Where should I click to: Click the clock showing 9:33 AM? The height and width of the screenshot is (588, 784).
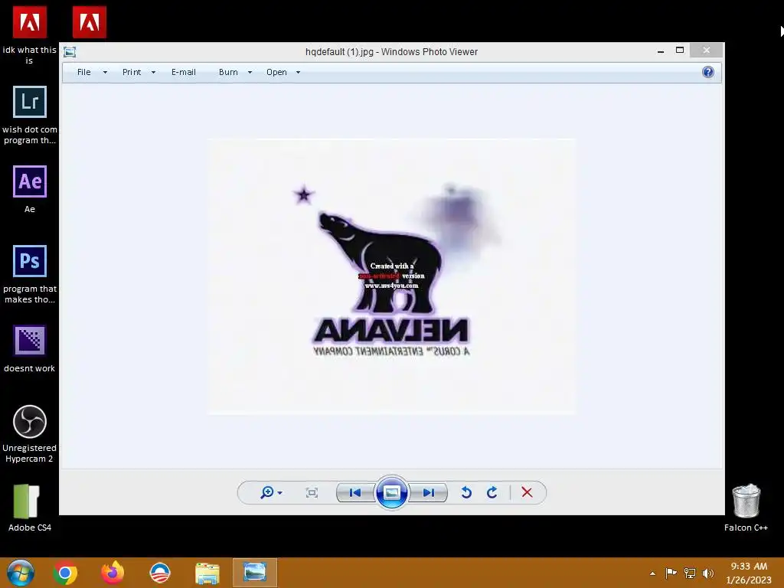[749, 573]
